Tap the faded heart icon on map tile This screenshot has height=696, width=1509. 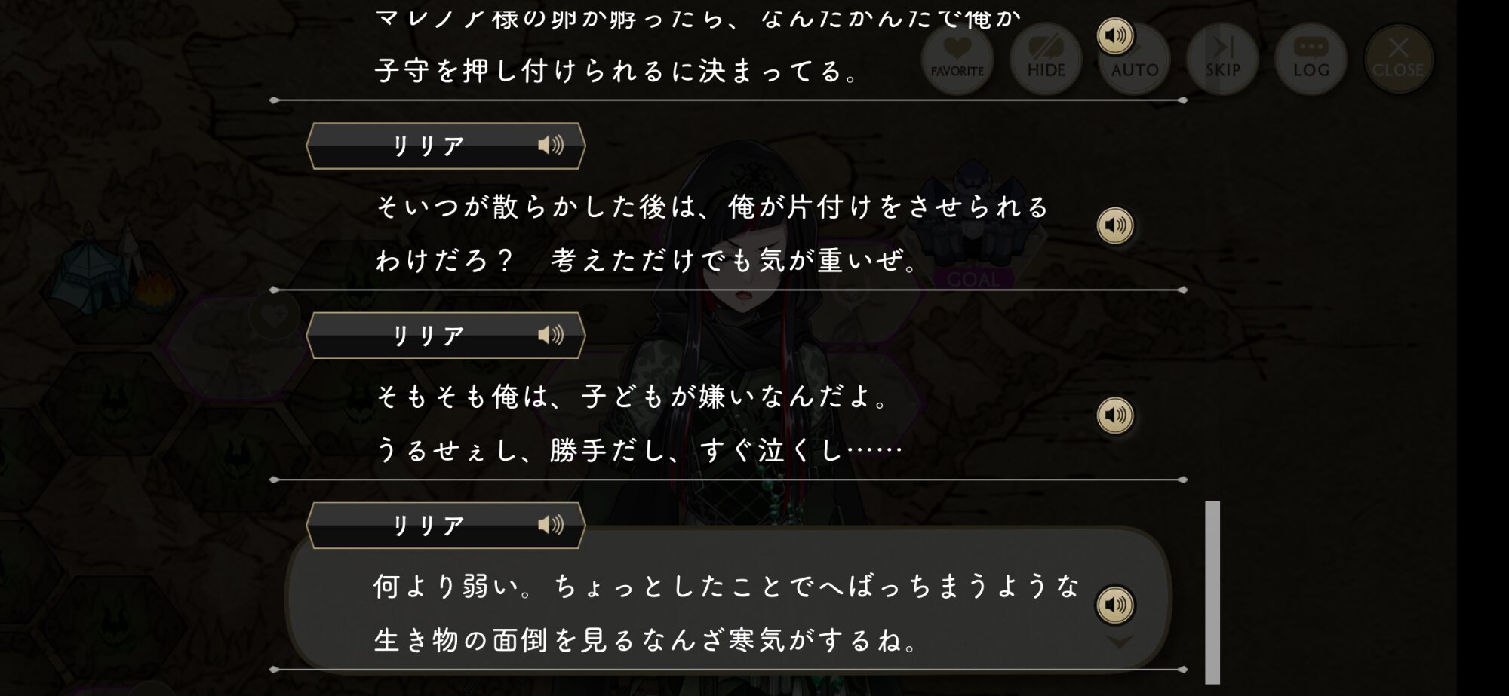point(275,315)
